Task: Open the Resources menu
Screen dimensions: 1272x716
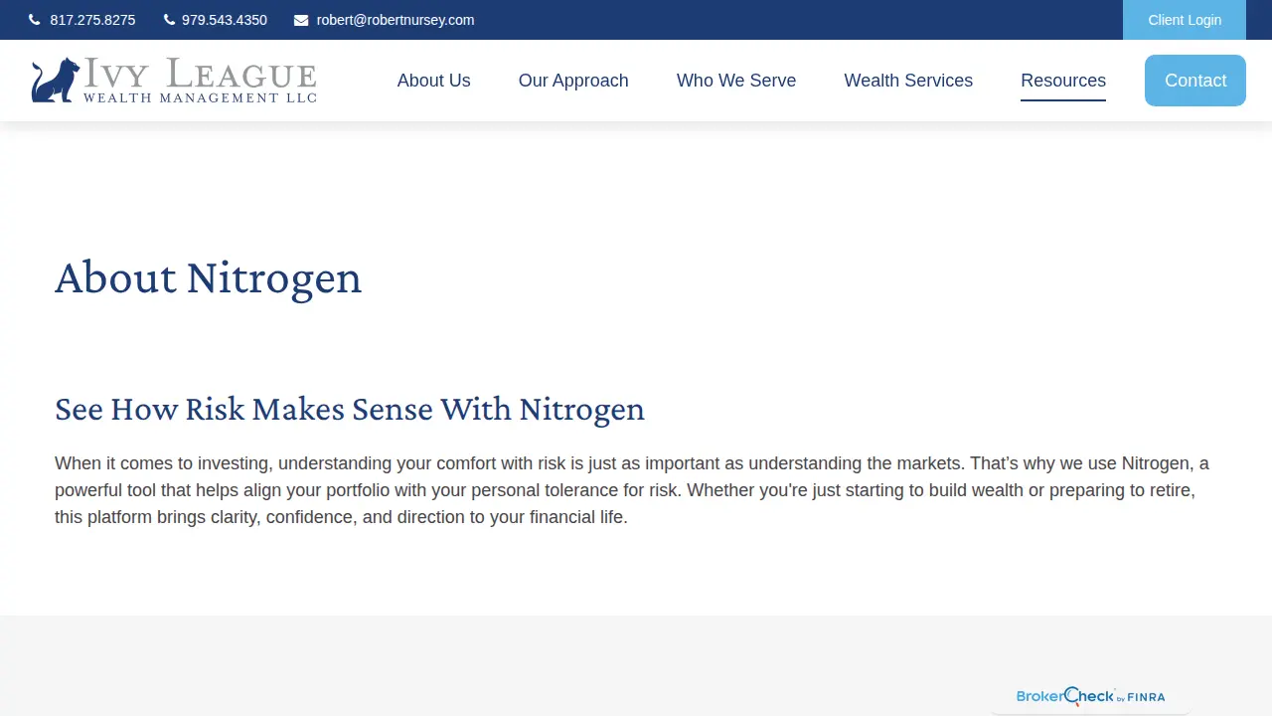Action: [1063, 81]
